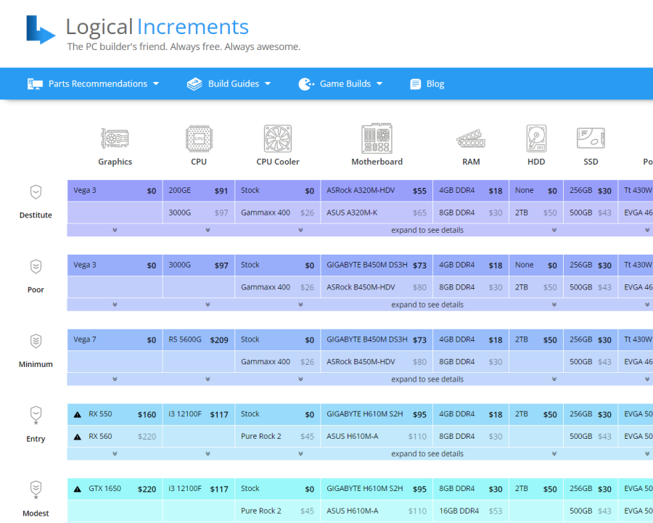Expand Minimum tier via 'expand to see details'
Viewport: 653px width, 523px height.
pyautogui.click(x=427, y=379)
